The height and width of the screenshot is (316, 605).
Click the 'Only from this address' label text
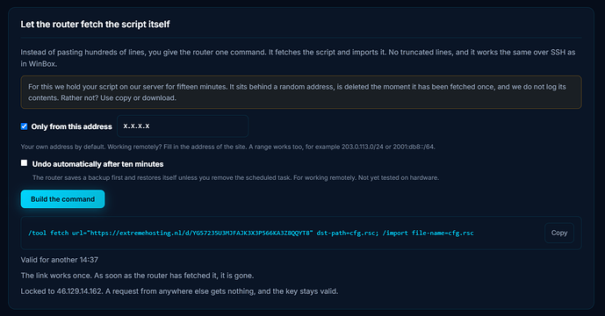click(x=71, y=126)
